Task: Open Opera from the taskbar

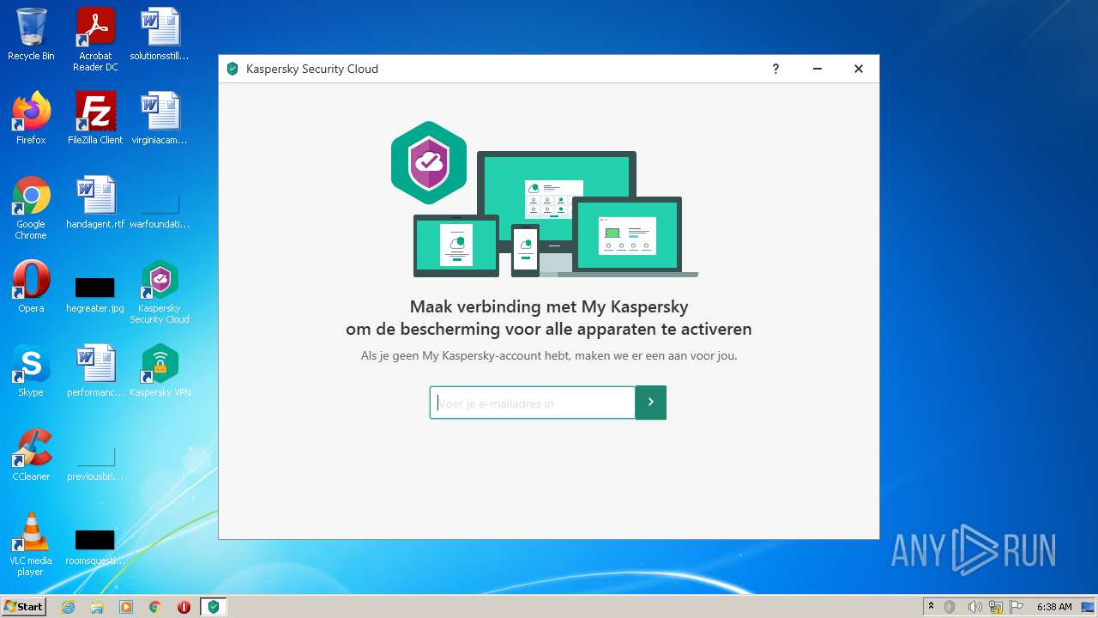Action: point(184,607)
